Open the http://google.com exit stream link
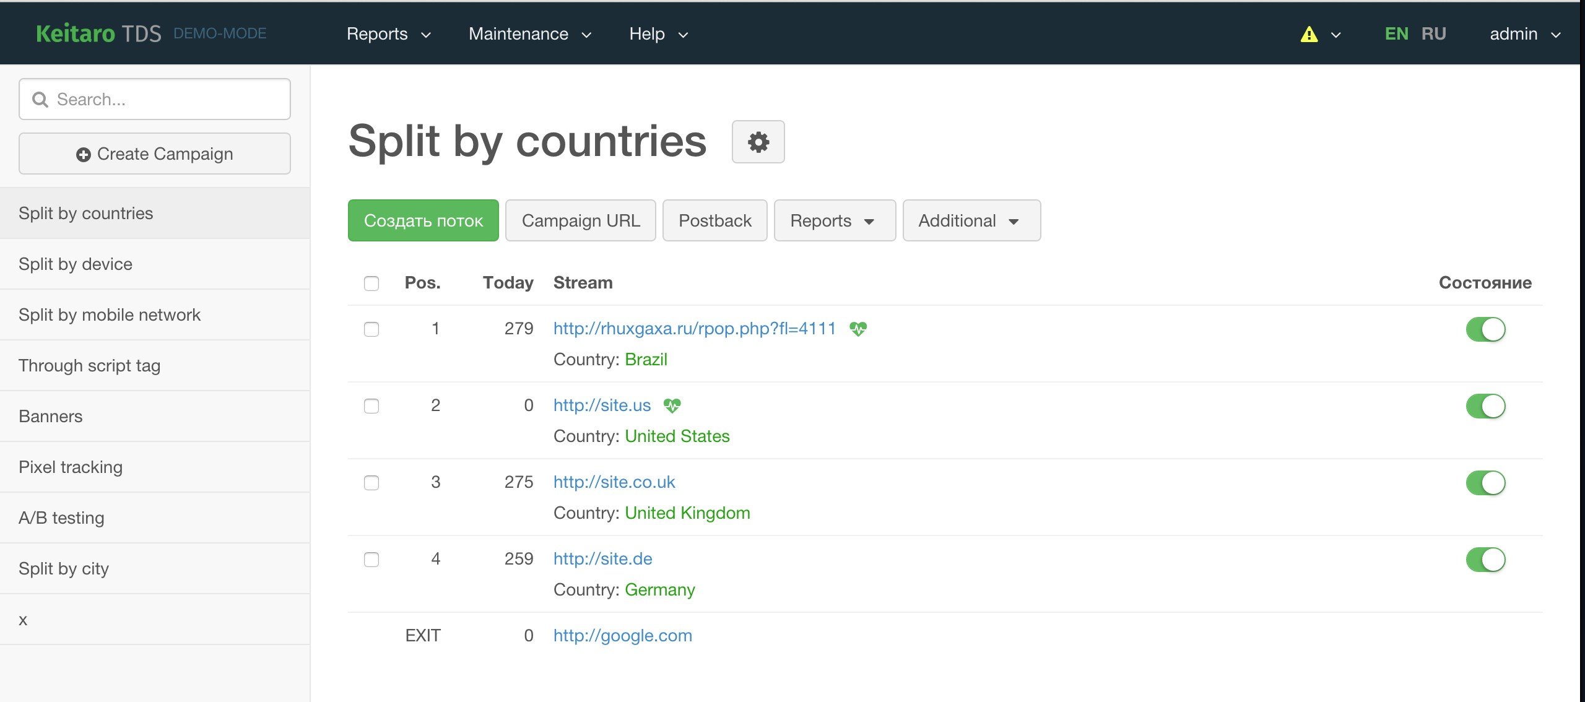 (x=622, y=636)
